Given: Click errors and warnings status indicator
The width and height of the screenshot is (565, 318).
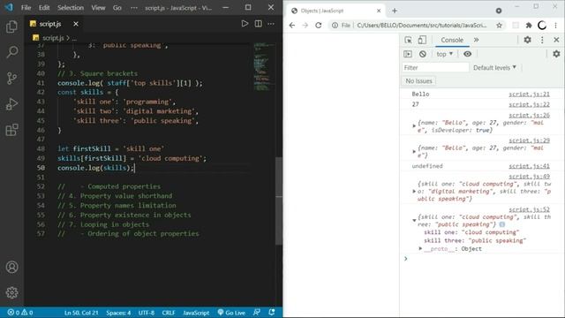Looking at the screenshot, I should point(20,313).
